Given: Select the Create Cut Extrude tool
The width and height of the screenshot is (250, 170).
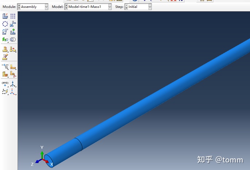Looking at the screenshot, I should coord(5,49).
